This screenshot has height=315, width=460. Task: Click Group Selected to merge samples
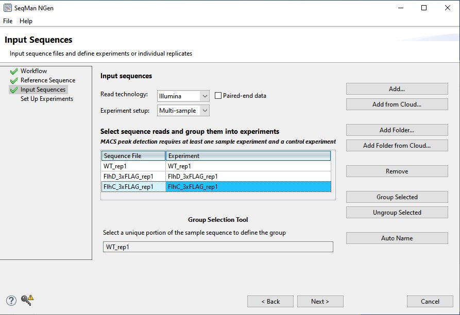tap(397, 197)
